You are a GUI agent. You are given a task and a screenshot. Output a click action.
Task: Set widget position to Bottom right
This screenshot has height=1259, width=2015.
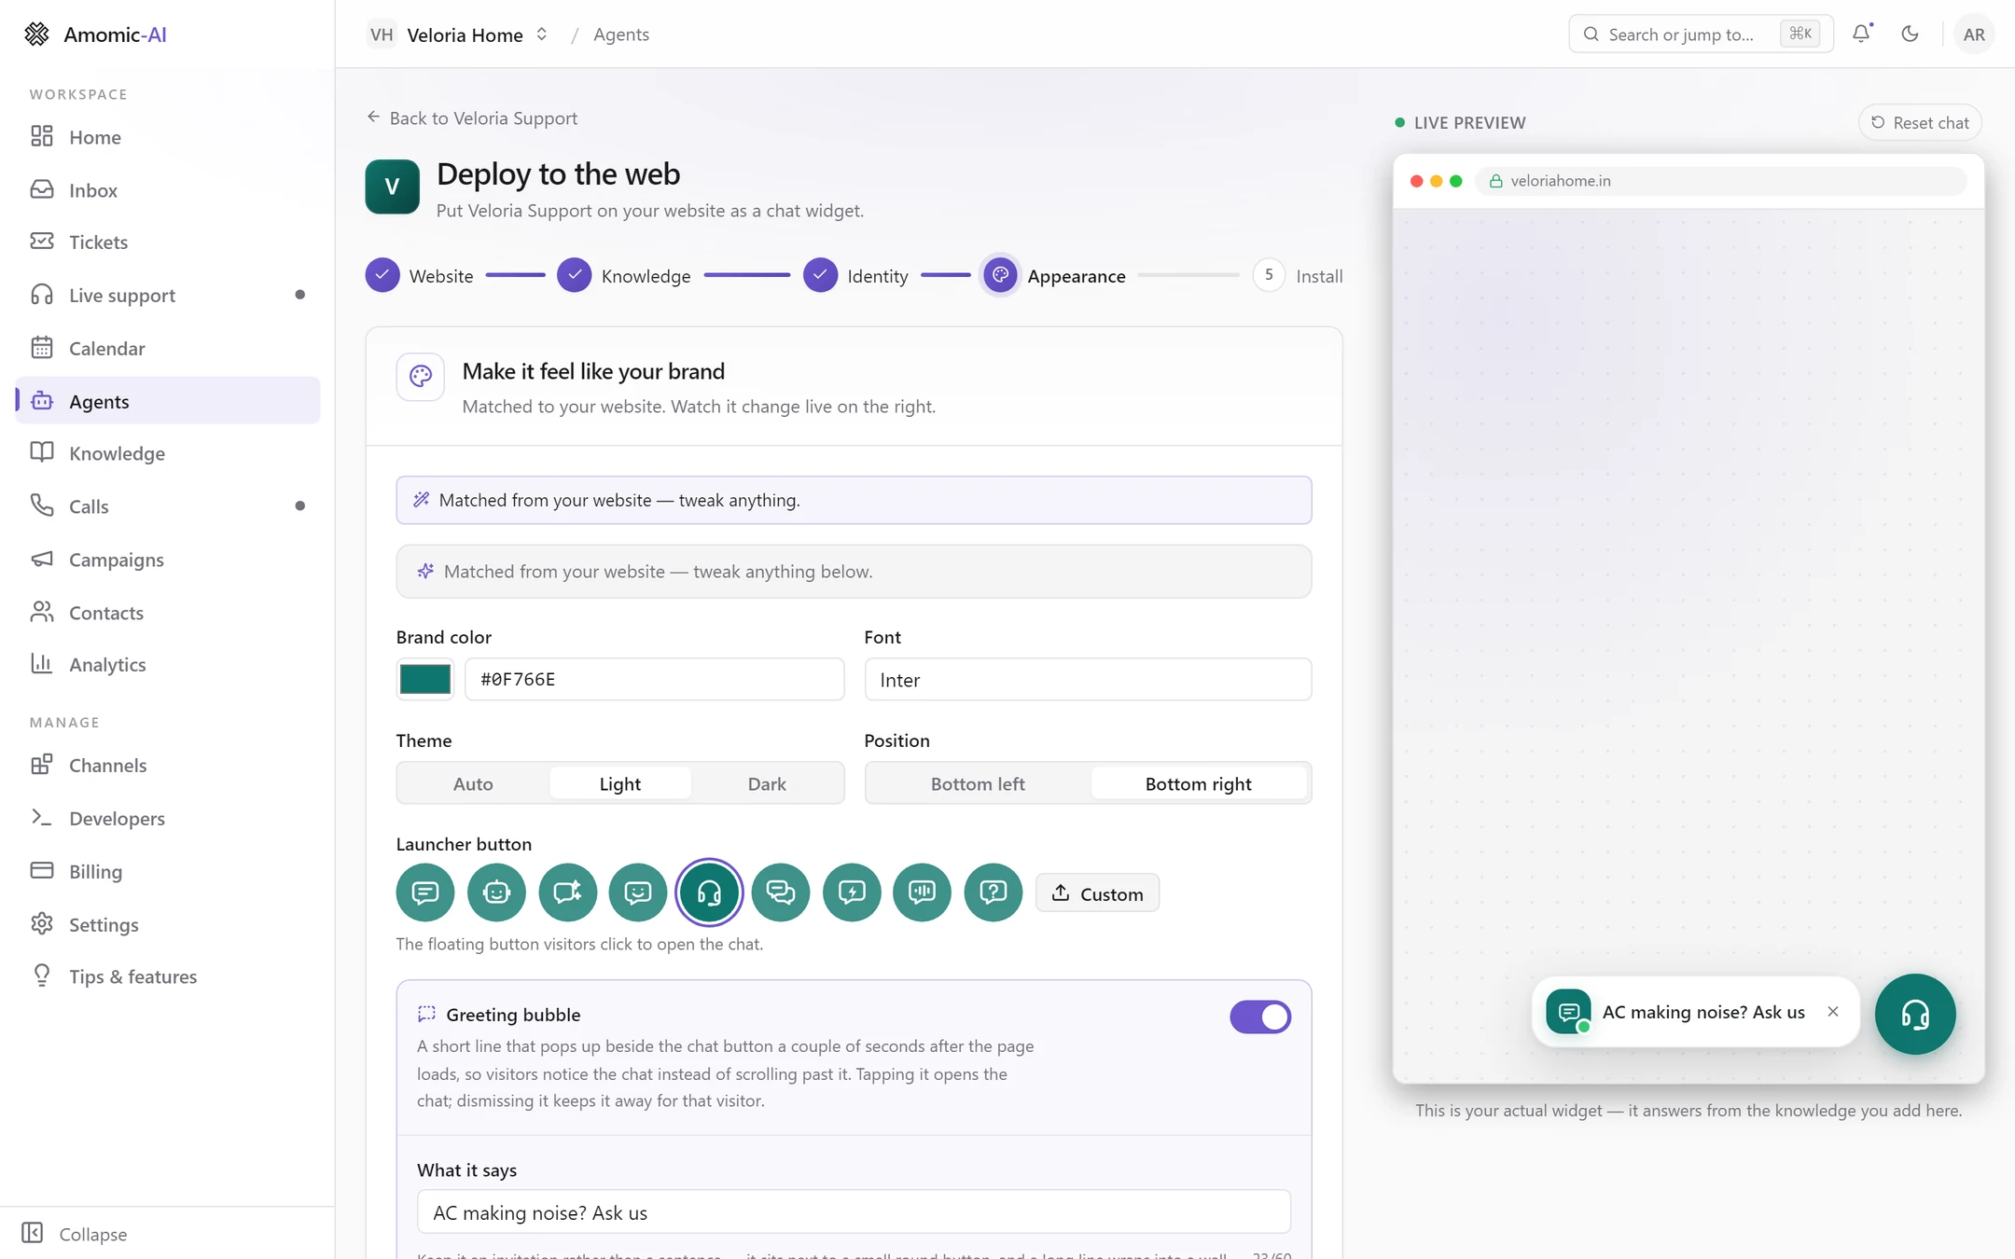pos(1199,783)
